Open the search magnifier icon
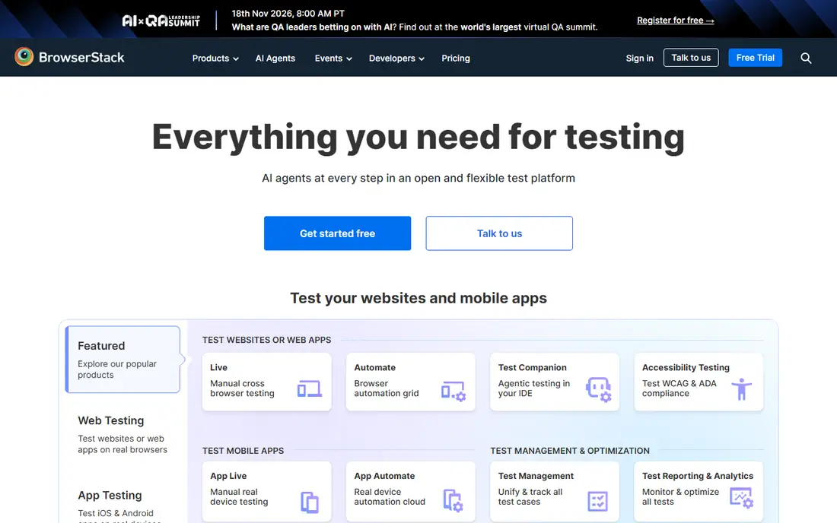Screen dimensions: 837x523 click(x=806, y=58)
